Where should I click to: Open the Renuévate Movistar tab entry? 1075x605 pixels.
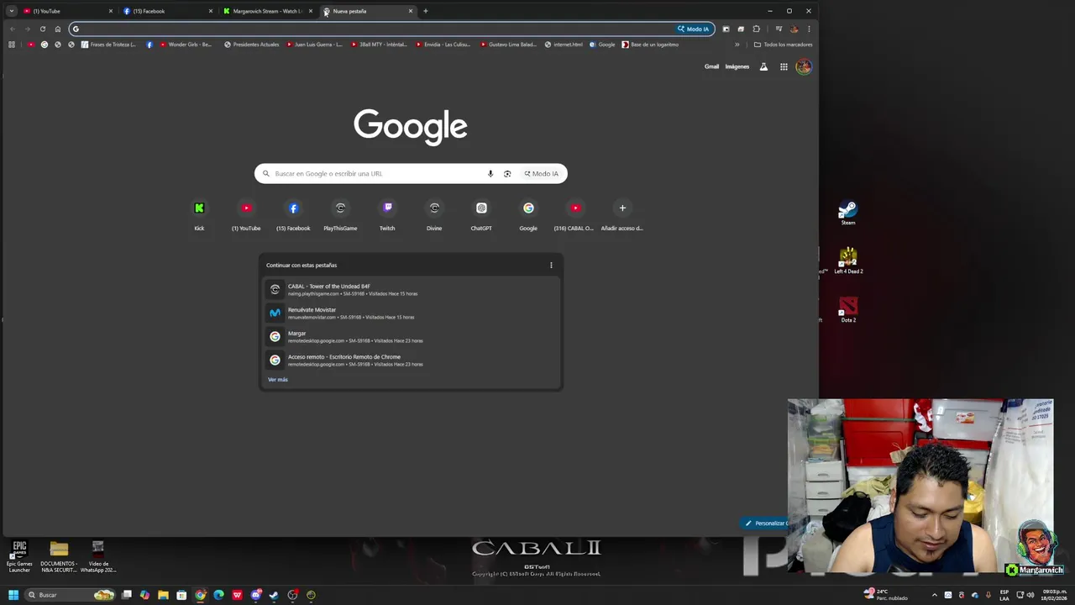411,313
